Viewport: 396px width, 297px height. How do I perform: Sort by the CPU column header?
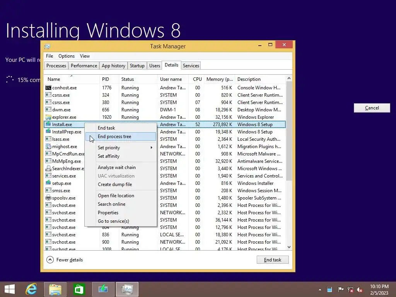(x=196, y=79)
